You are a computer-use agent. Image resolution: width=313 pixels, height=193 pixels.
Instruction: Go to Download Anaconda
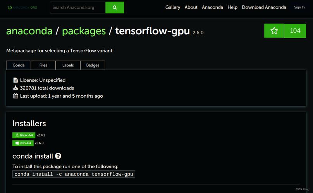coord(264,7)
